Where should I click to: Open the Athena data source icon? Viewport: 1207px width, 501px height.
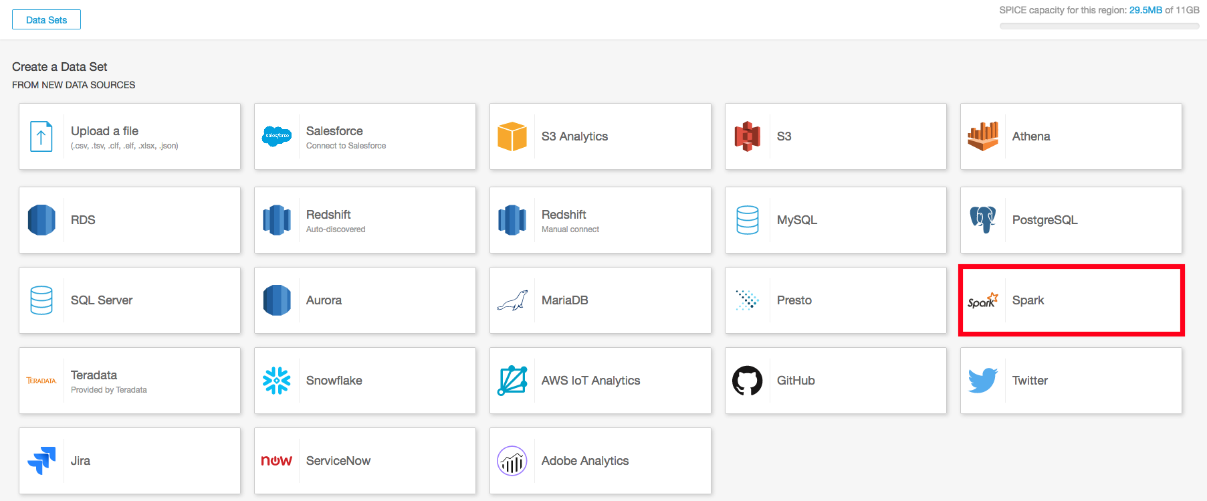983,136
